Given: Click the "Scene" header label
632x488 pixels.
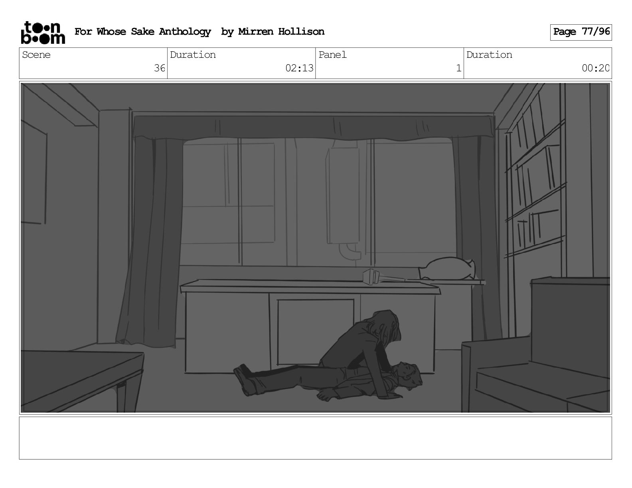Looking at the screenshot, I should pos(36,55).
